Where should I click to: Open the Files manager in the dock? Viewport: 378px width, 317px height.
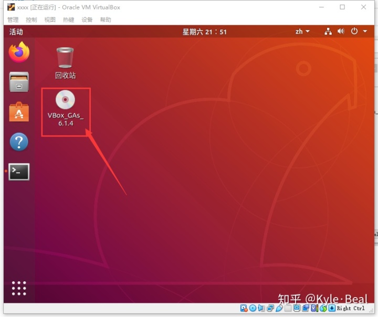click(x=19, y=82)
